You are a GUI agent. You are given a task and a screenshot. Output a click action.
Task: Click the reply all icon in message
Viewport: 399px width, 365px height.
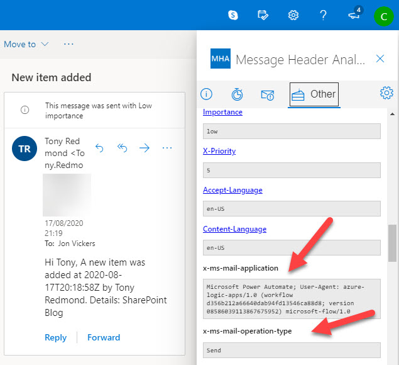coord(122,148)
